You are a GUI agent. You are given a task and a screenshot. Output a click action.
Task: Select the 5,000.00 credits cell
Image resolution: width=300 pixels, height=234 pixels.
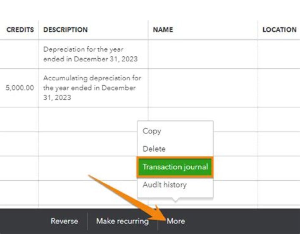tap(19, 88)
